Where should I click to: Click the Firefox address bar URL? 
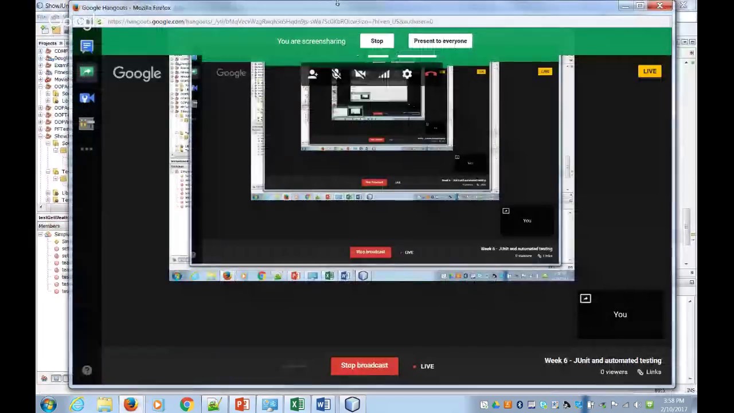[270, 21]
